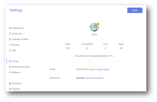Click the premium badge on avatar
The image size is (157, 102).
pyautogui.click(x=98, y=24)
